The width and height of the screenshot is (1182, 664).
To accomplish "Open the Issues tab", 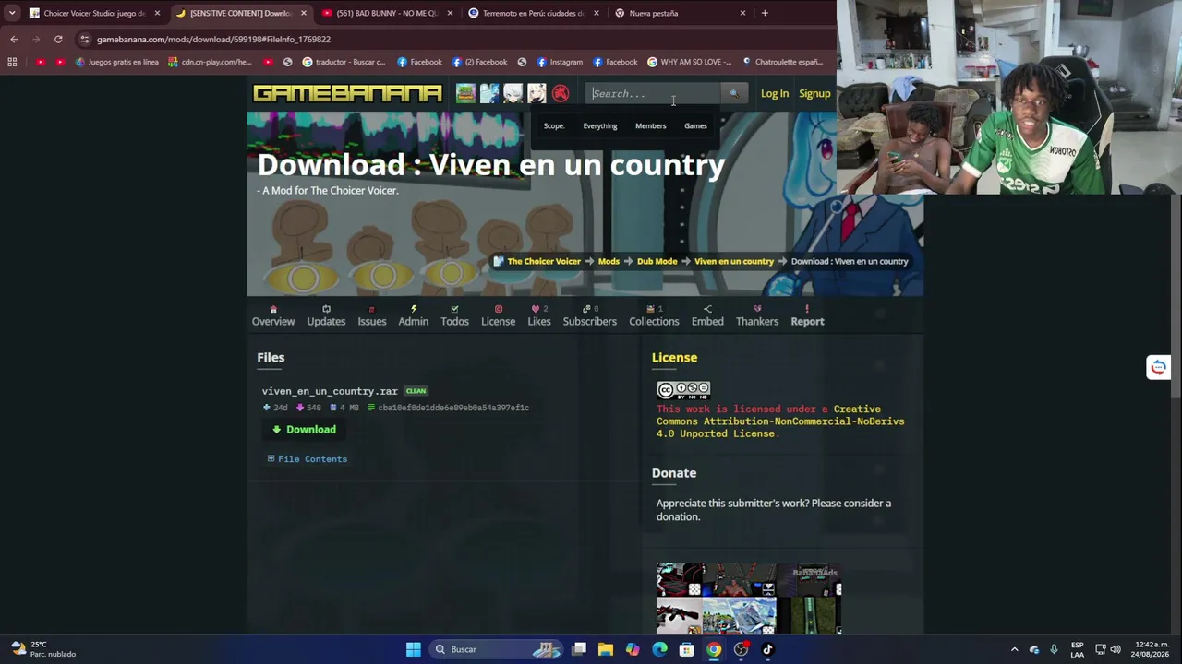I will (372, 315).
